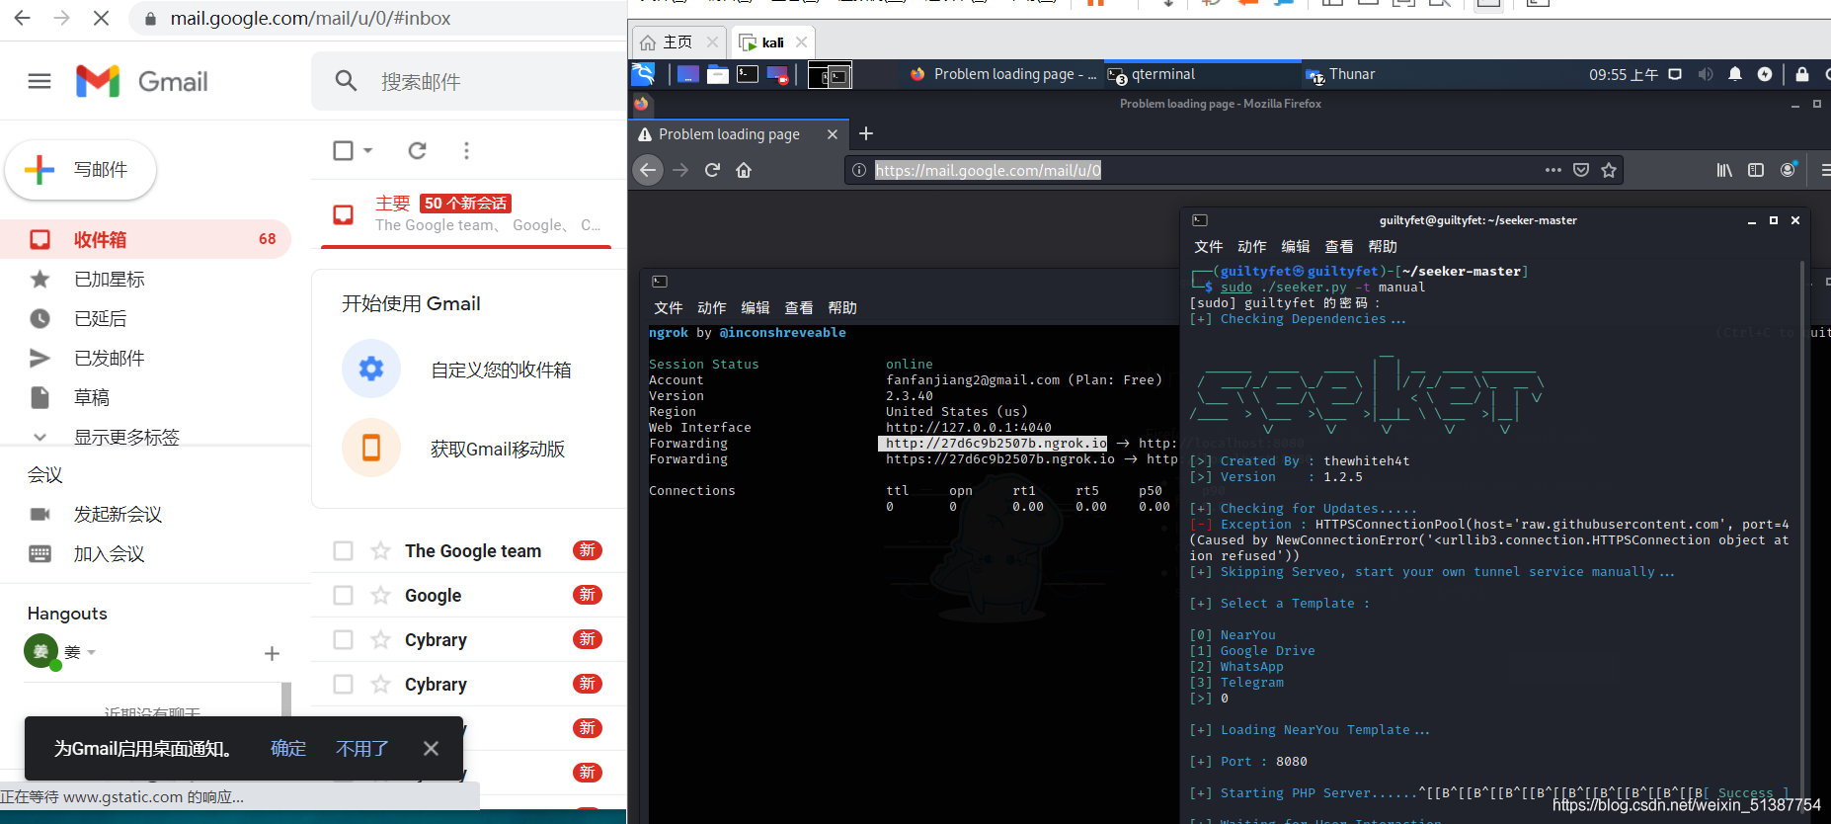Click the Kali volume speaker icon
1831x824 pixels.
click(1706, 74)
